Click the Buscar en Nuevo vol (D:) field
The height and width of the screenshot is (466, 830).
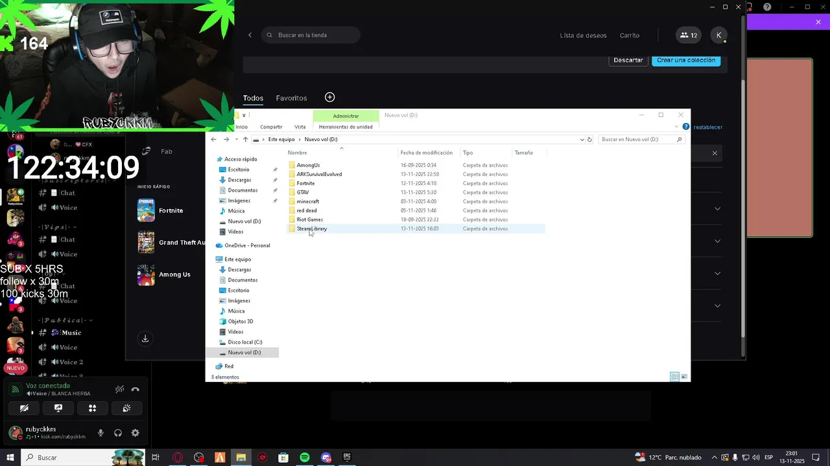click(x=641, y=139)
